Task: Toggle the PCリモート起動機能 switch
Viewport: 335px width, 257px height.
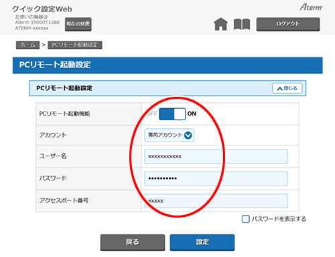Action: pos(172,114)
